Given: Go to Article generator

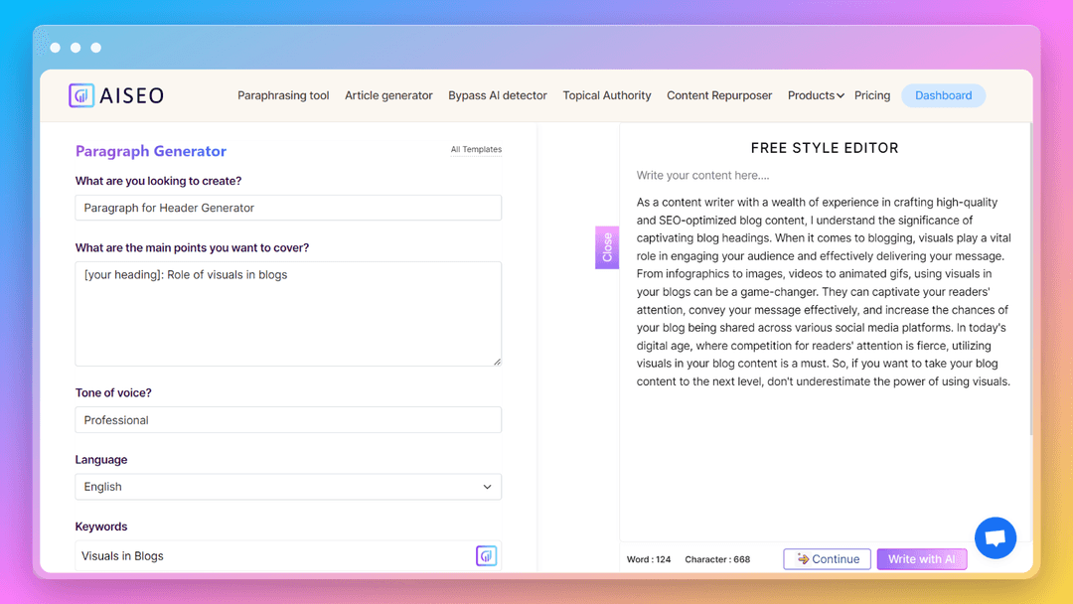Looking at the screenshot, I should (388, 95).
